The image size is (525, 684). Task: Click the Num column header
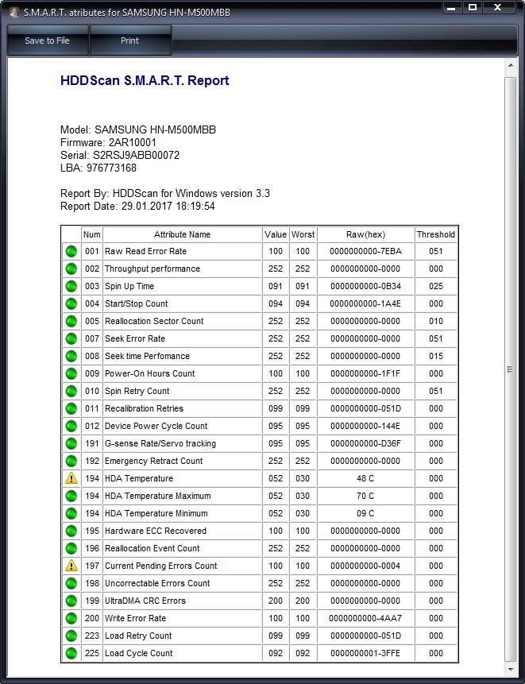(x=92, y=234)
